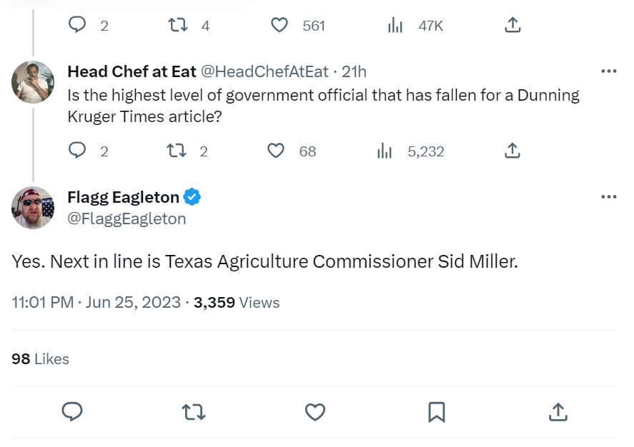Like Head Chef at Eat's tweet
Image resolution: width=634 pixels, height=447 pixels.
click(277, 151)
